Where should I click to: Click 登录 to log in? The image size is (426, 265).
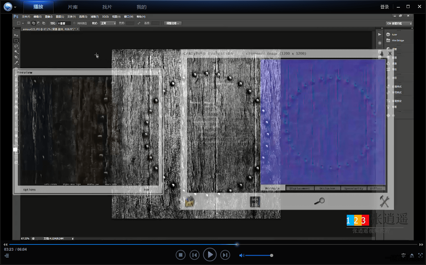[x=385, y=7]
